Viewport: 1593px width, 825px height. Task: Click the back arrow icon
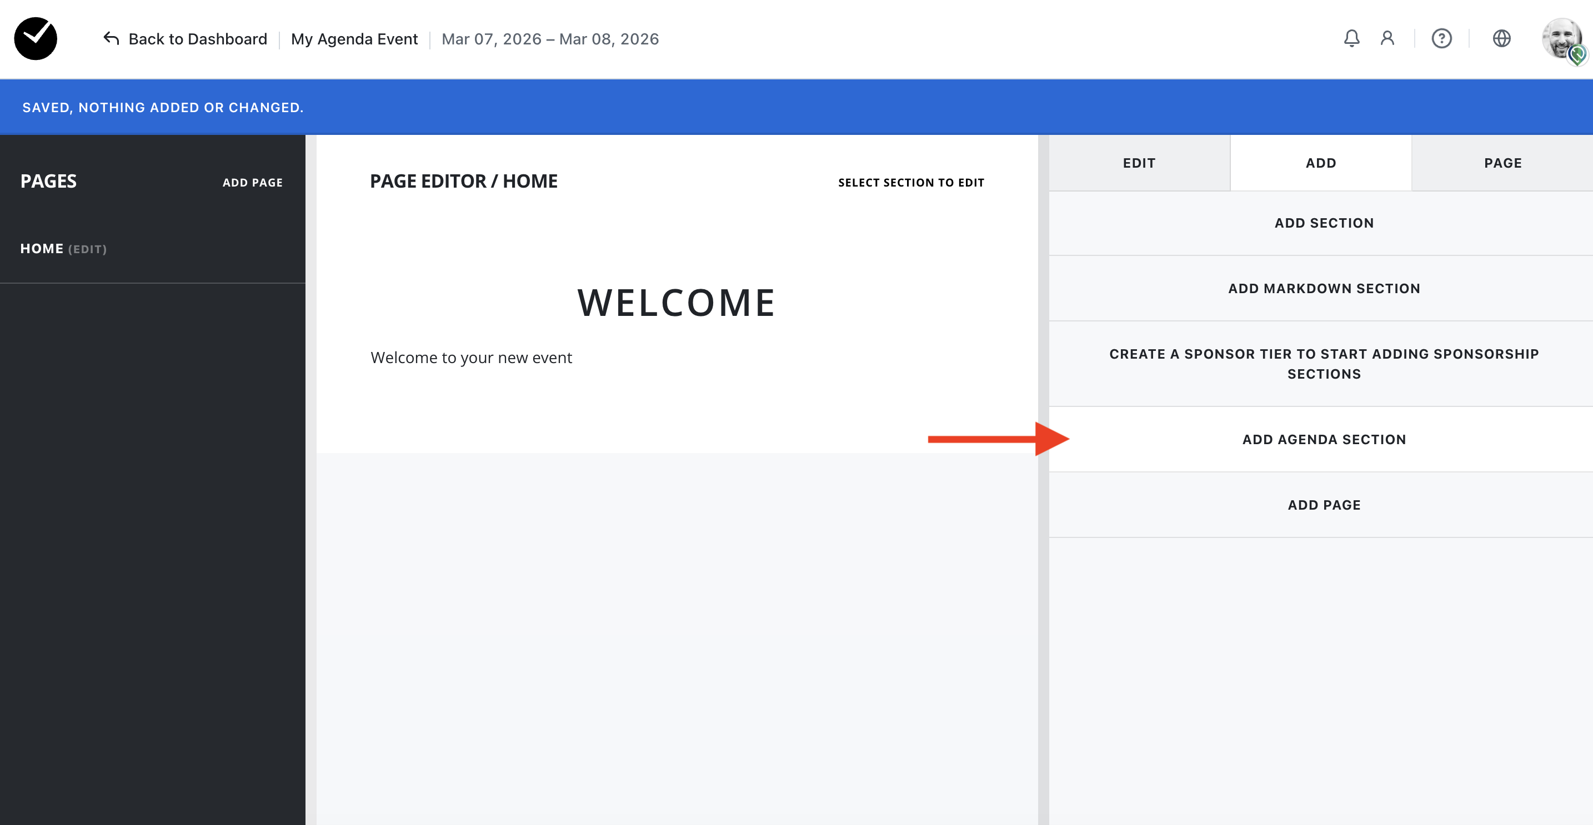pos(111,38)
